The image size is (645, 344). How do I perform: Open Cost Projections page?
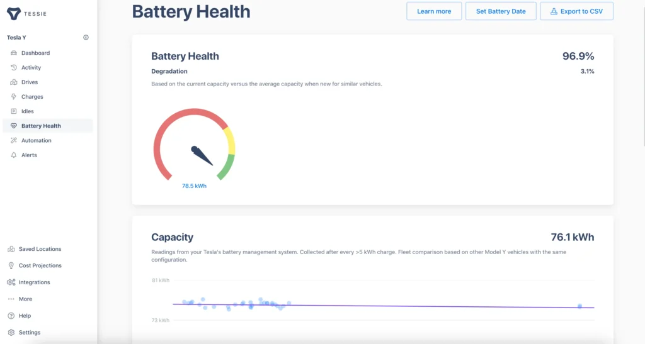[x=40, y=265]
